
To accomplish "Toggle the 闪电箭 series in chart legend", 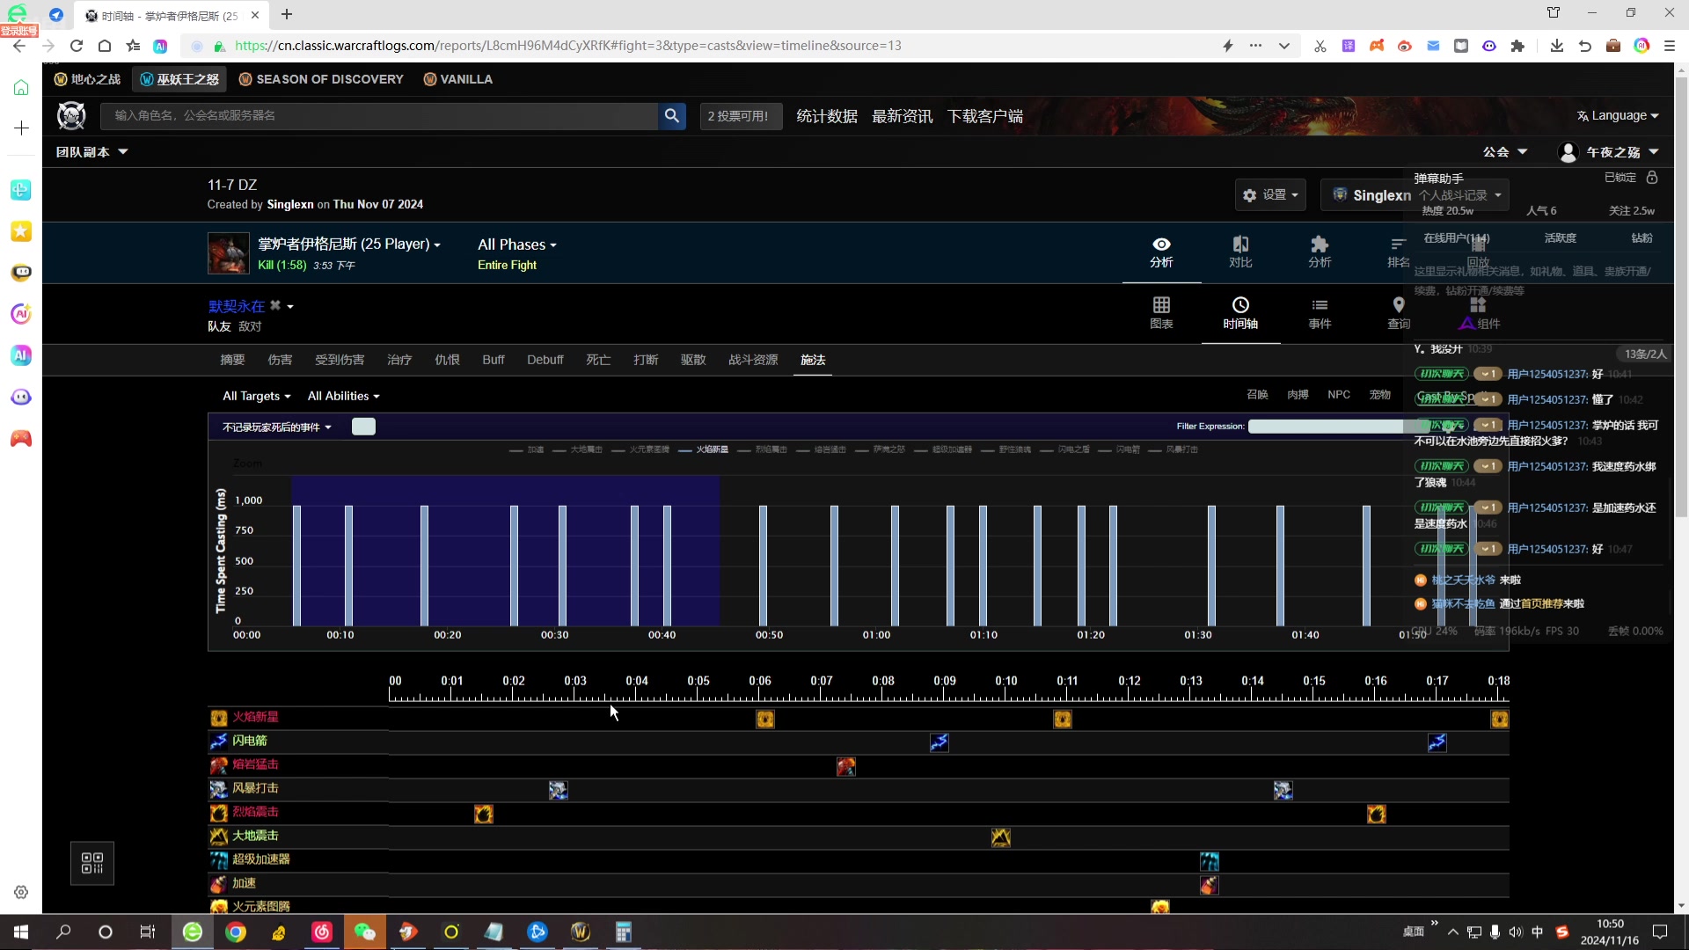I will pos(1119,449).
